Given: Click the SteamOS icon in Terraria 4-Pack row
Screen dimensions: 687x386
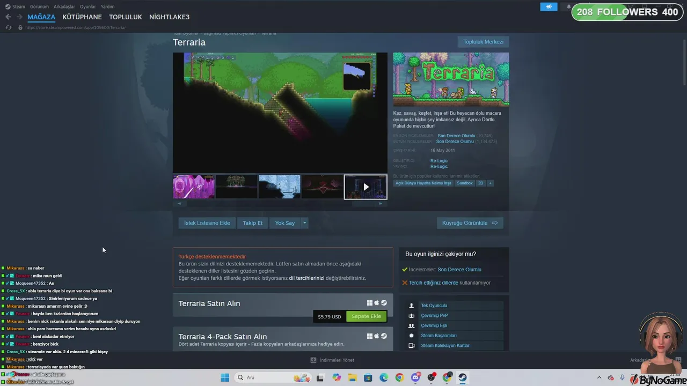Looking at the screenshot, I should point(384,336).
